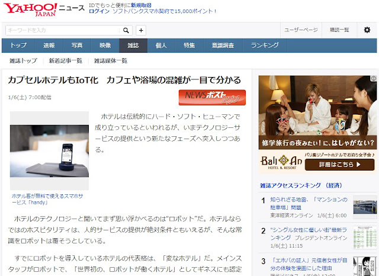379x276 pixels.
Task: Click 詳細はこちら ad button
Action: pos(339,165)
